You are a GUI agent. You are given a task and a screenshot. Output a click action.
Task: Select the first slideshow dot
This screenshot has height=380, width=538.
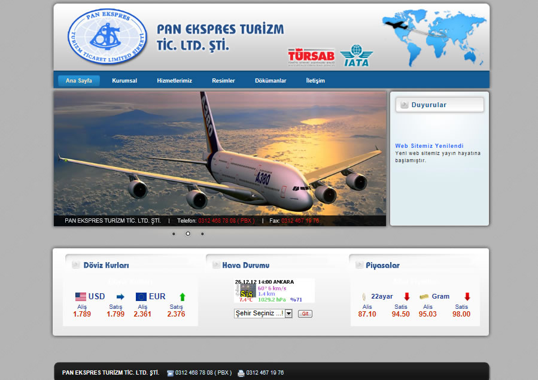tap(174, 234)
